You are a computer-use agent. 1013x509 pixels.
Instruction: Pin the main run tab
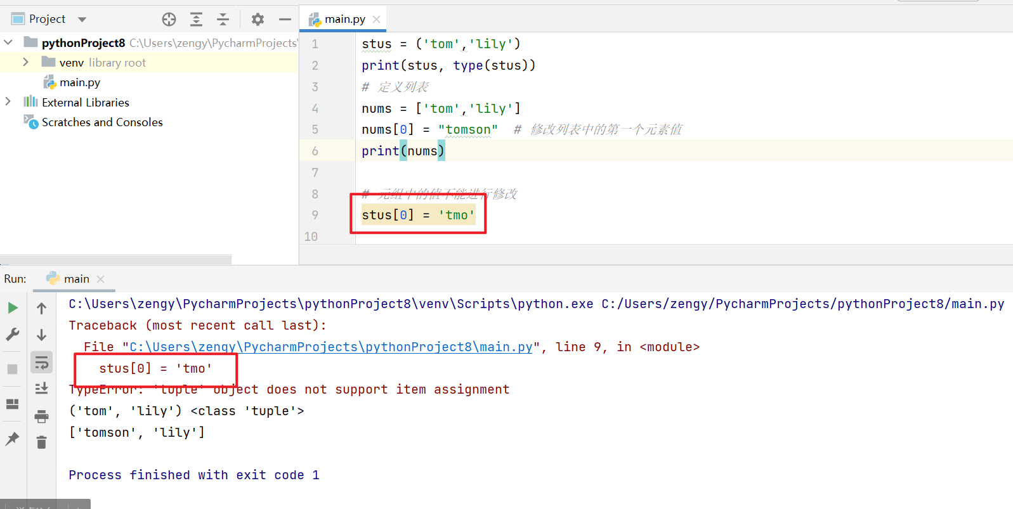12,439
